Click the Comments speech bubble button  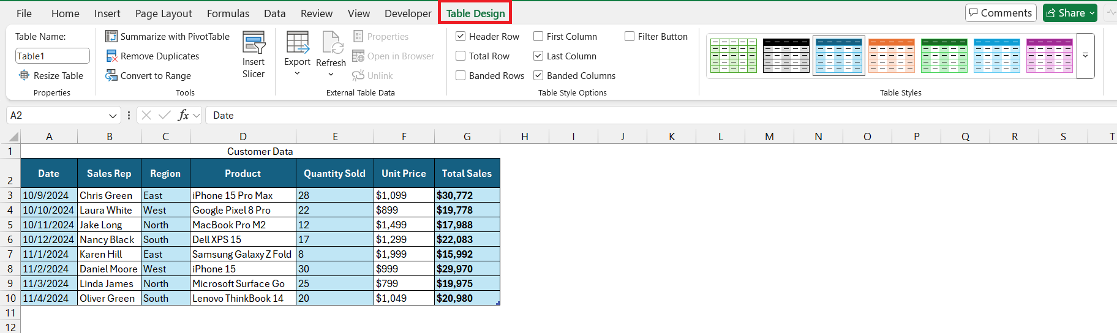[x=1001, y=13]
